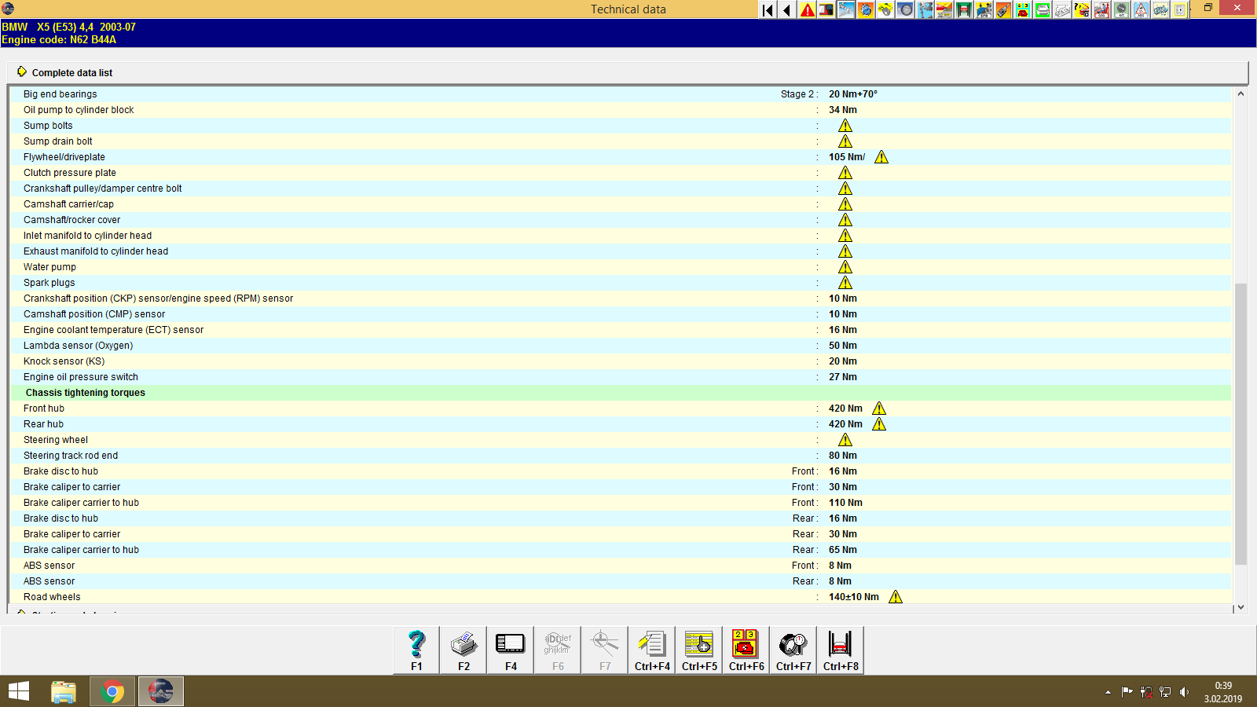Click the black previous arrow in the top toolbar

pyautogui.click(x=786, y=9)
